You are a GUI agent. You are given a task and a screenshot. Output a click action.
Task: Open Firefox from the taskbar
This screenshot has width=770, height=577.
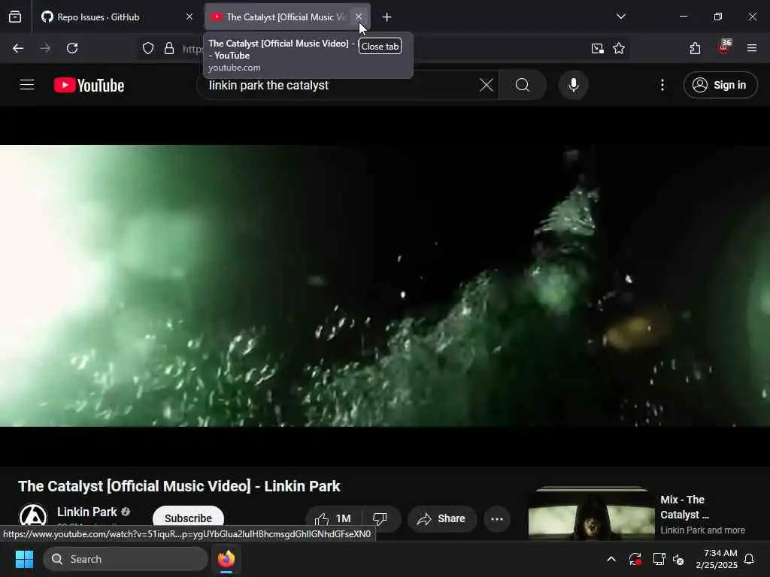(x=226, y=559)
